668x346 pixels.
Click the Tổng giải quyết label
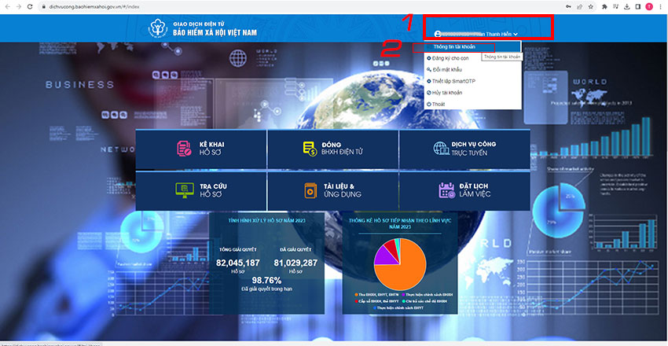tap(237, 249)
